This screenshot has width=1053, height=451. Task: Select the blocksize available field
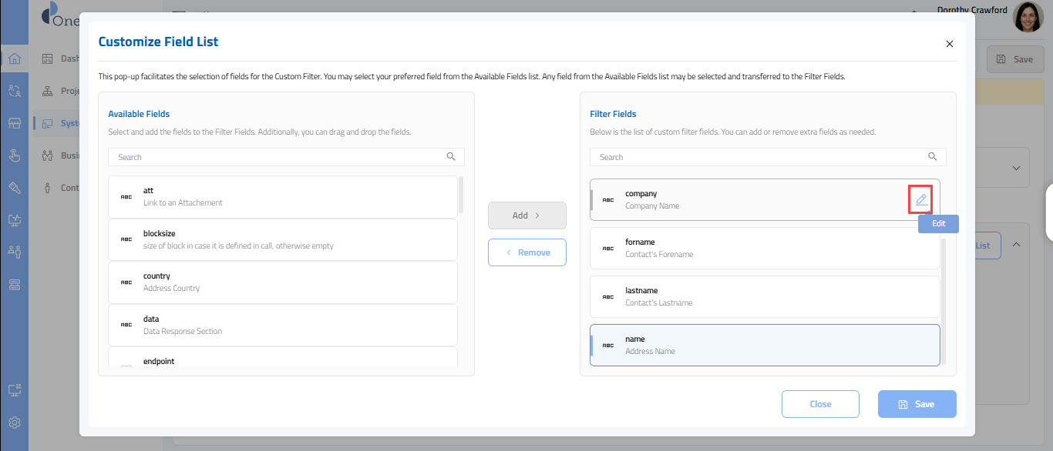(282, 239)
